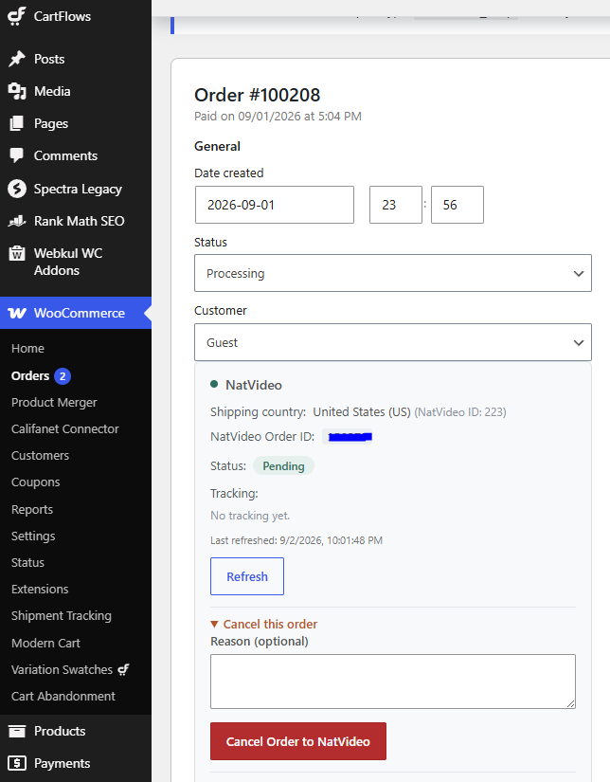Click the Refresh button
The height and width of the screenshot is (782, 610).
(x=247, y=576)
